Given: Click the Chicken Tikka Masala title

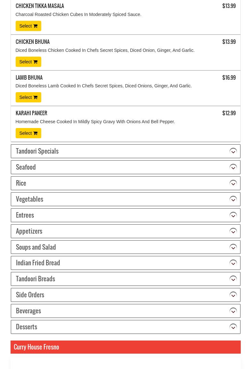Looking at the screenshot, I should (x=40, y=6).
